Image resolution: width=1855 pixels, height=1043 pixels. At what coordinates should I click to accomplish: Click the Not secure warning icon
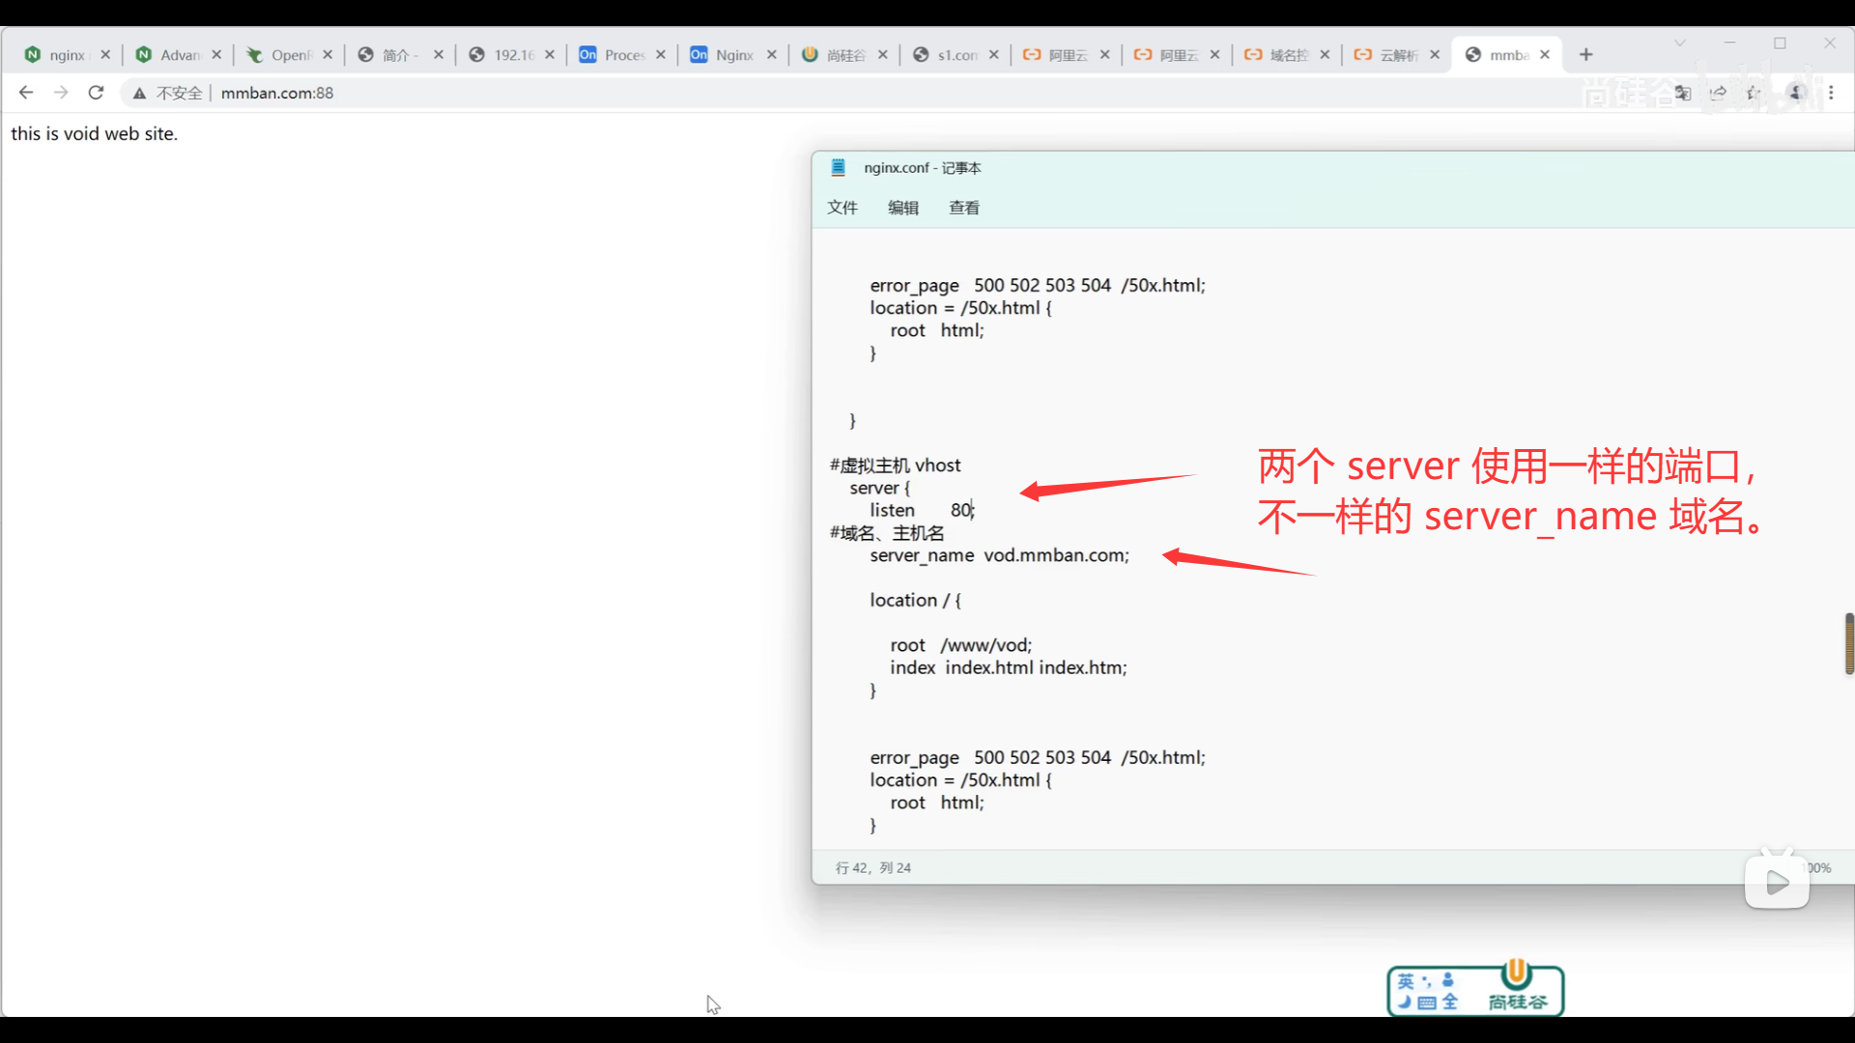tap(140, 93)
